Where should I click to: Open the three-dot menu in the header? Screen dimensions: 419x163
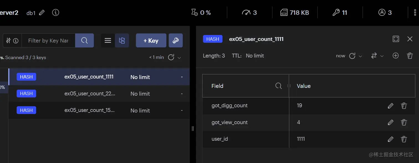point(415,12)
